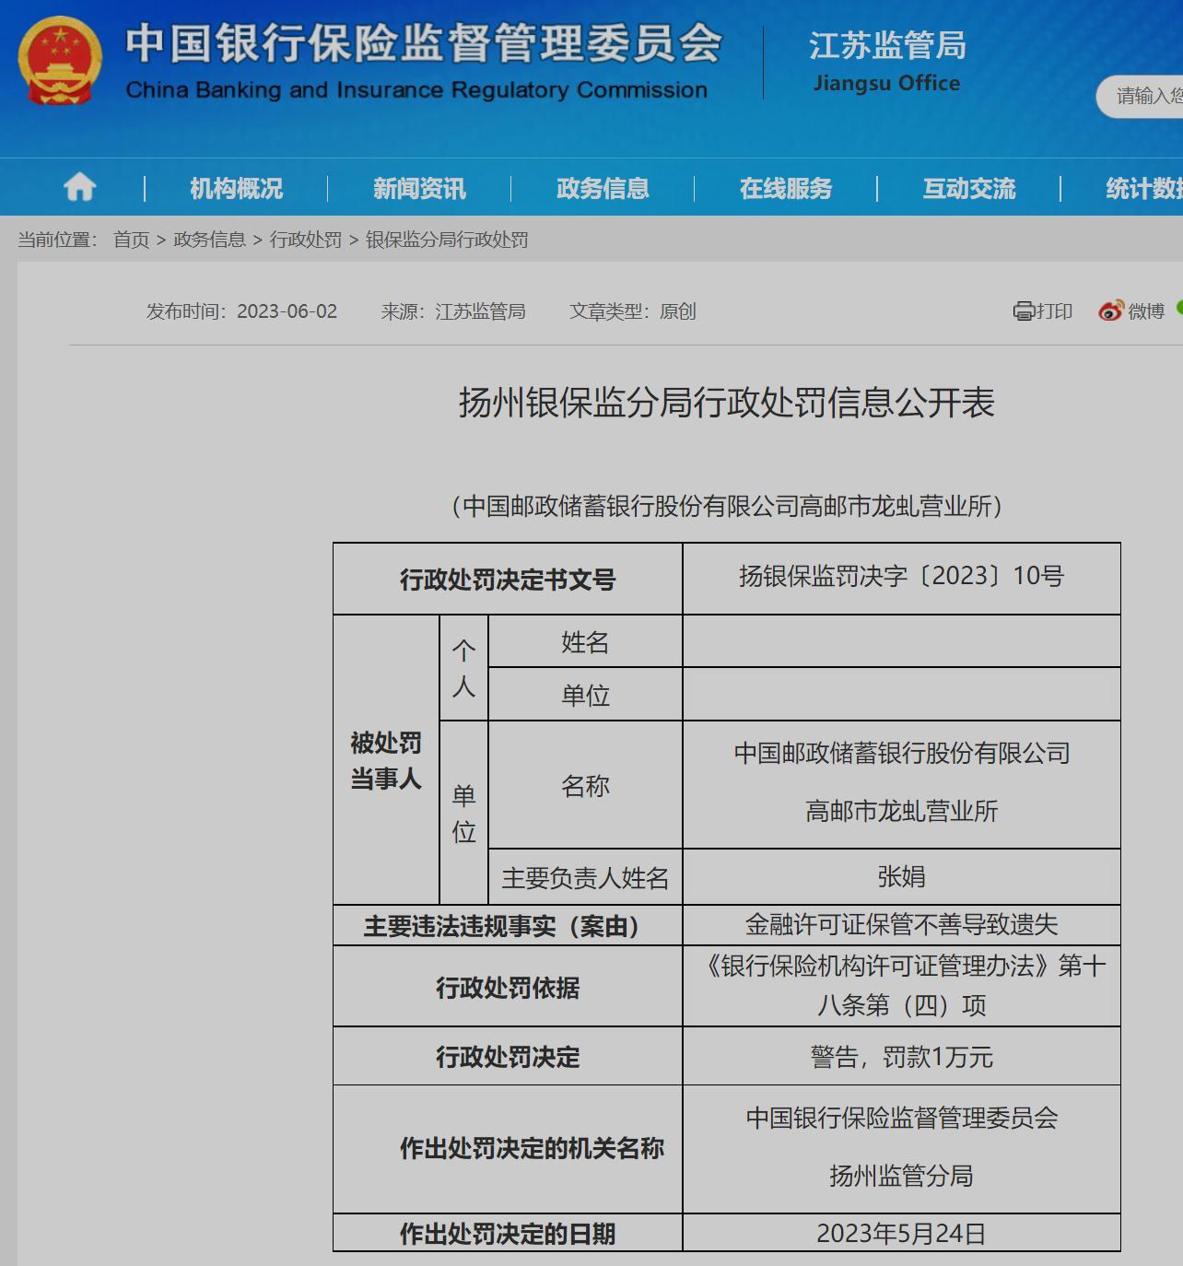The height and width of the screenshot is (1266, 1183).
Task: Open the 政务信息 menu
Action: (x=603, y=189)
